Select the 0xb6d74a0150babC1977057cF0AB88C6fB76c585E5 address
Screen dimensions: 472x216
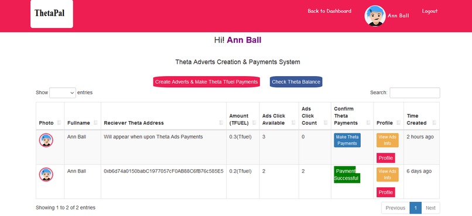coord(163,171)
